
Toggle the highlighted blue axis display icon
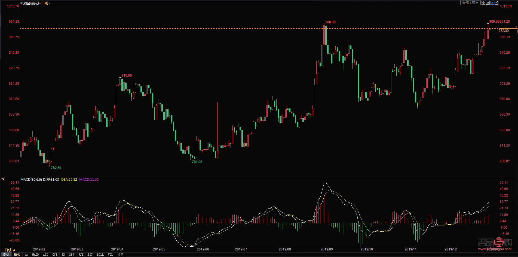(492, 2)
